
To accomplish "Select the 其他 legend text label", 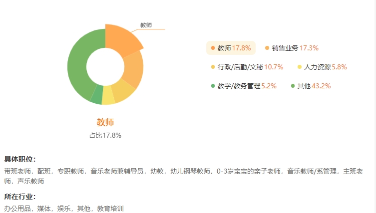I will click(x=304, y=86).
